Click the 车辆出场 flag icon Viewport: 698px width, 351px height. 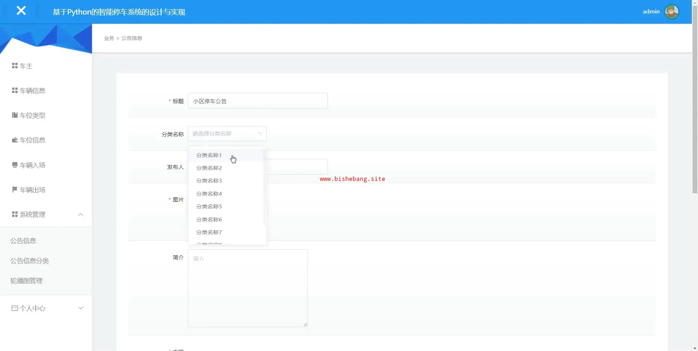click(x=15, y=190)
